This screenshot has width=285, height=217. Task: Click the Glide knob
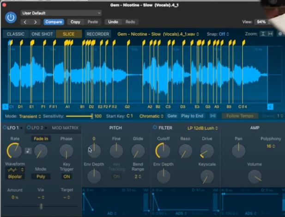(x=138, y=151)
